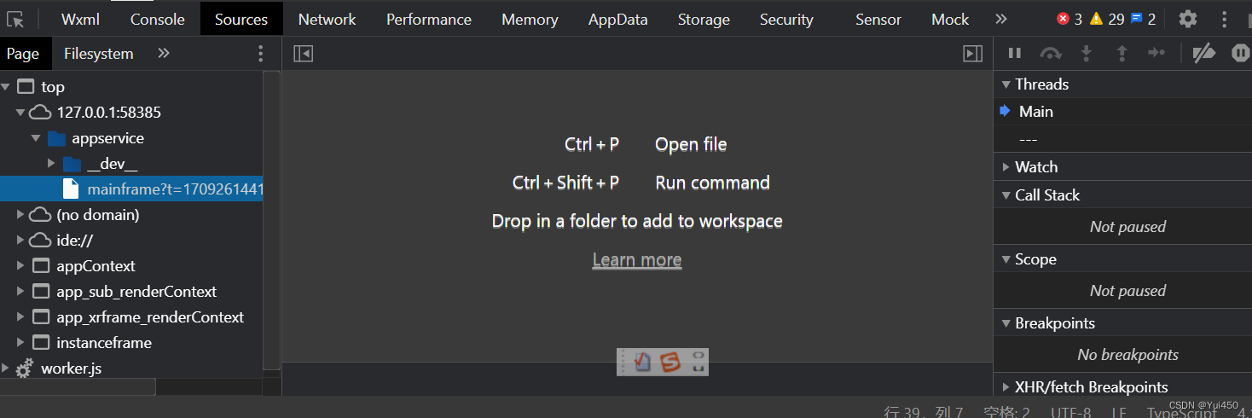Open the Filesystem navigator tab

click(99, 53)
